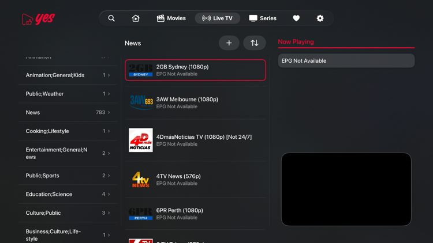
Task: Switch to the Series tab
Action: point(263,18)
